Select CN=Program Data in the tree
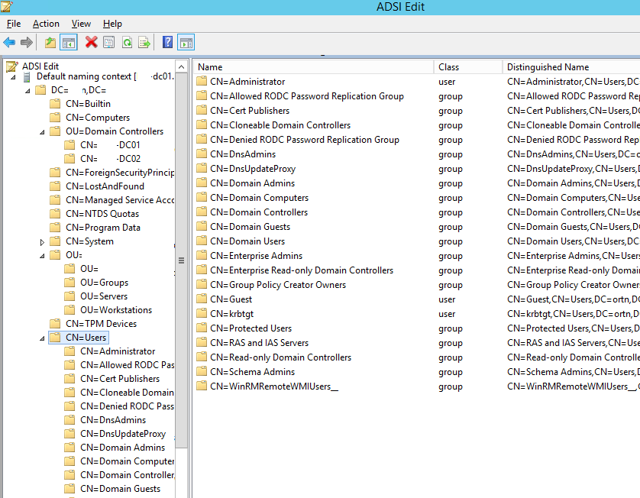 point(103,228)
